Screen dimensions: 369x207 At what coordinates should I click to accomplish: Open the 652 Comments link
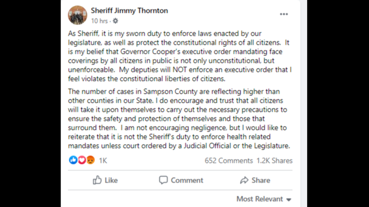point(229,160)
